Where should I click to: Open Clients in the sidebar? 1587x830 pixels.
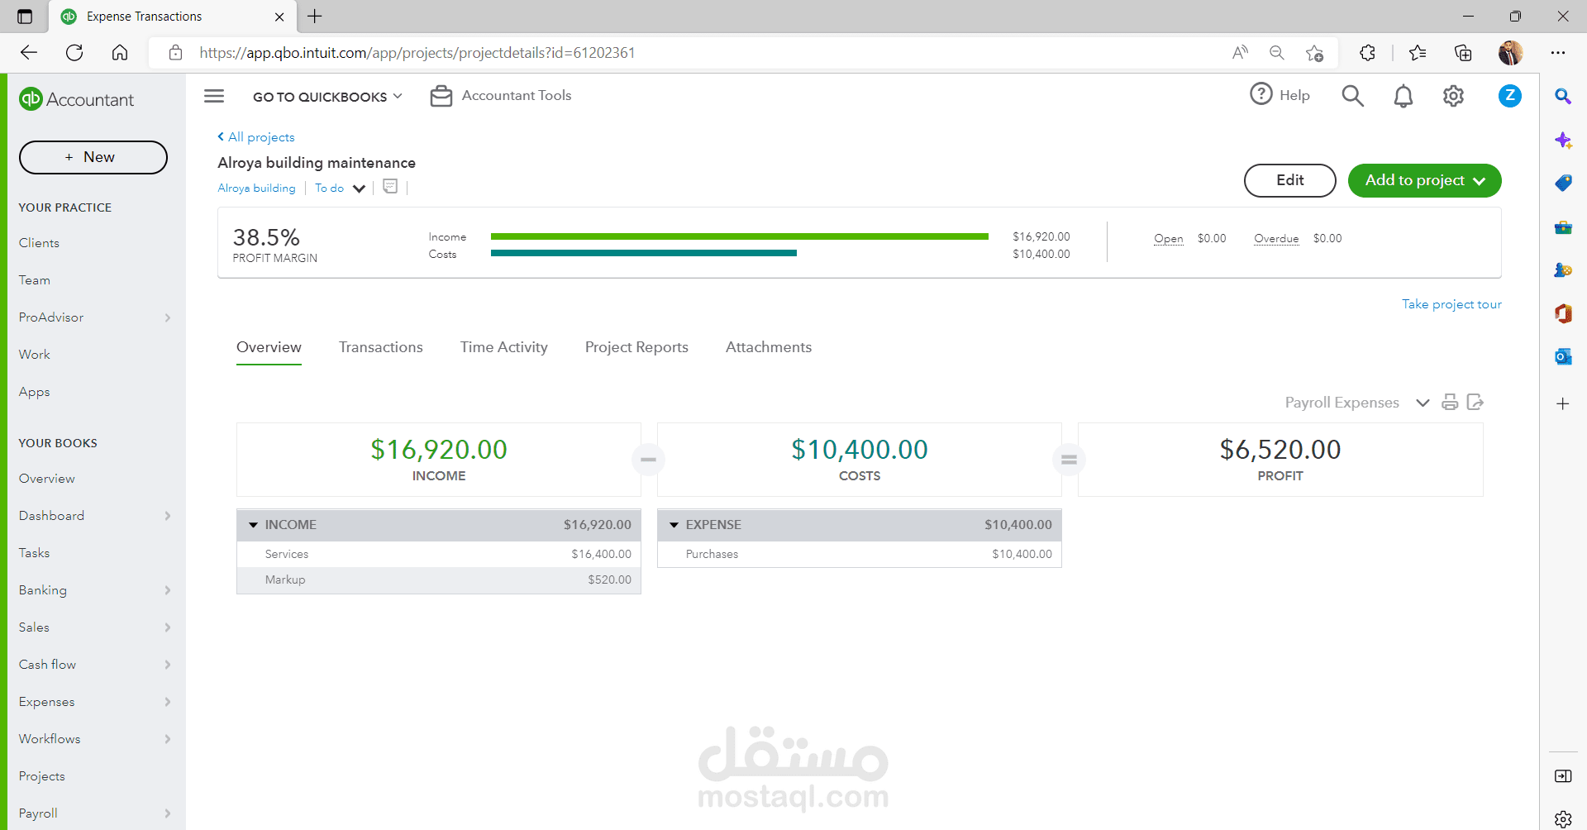pos(39,243)
